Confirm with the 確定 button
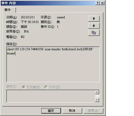Viewport: 134px width, 116px height. pos(51,111)
